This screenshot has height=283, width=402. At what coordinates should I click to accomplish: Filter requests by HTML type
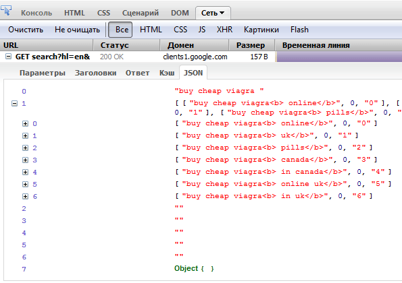[x=151, y=30]
